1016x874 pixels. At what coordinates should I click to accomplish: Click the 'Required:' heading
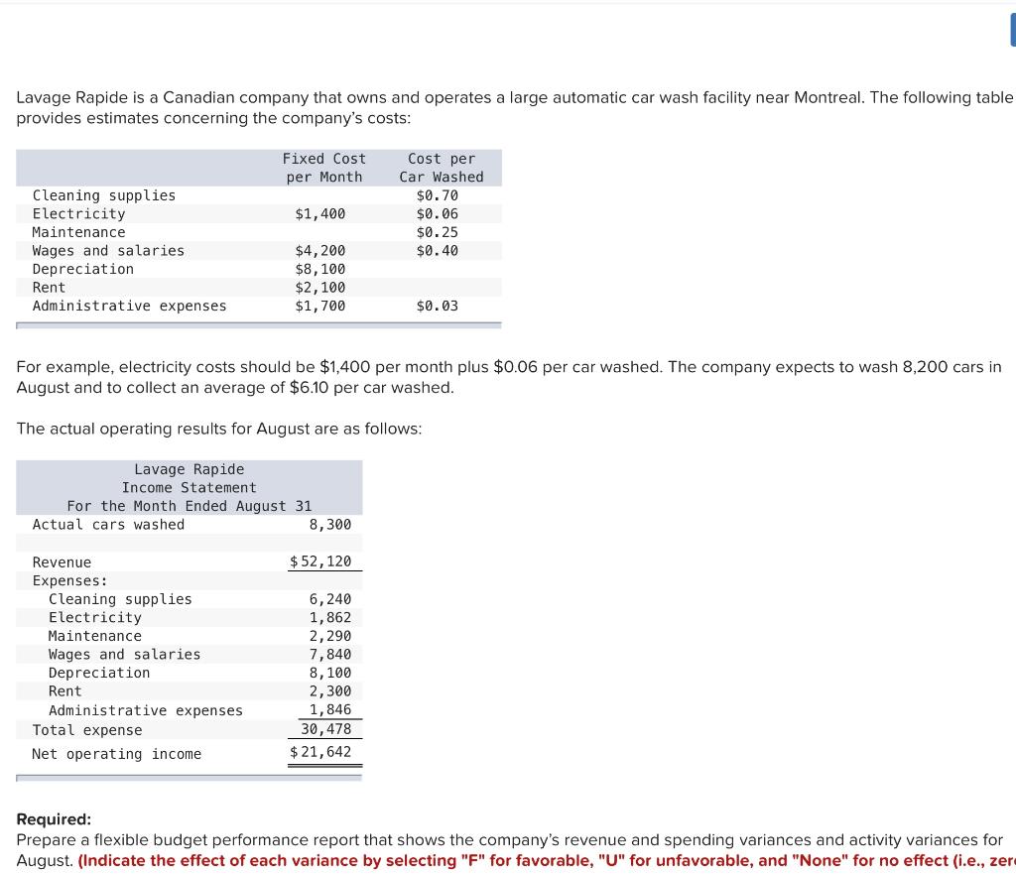point(54,818)
